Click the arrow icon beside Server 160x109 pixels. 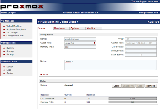coord(4,67)
